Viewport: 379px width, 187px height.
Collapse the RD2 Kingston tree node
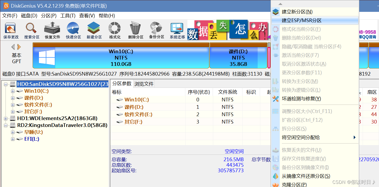point(6,125)
